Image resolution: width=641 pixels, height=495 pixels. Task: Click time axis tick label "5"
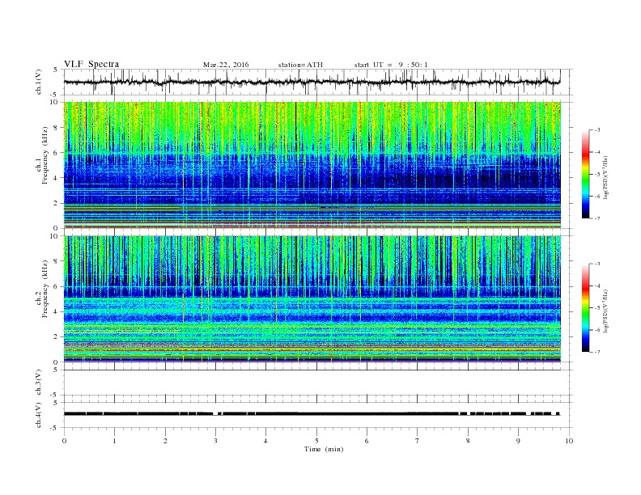(316, 441)
